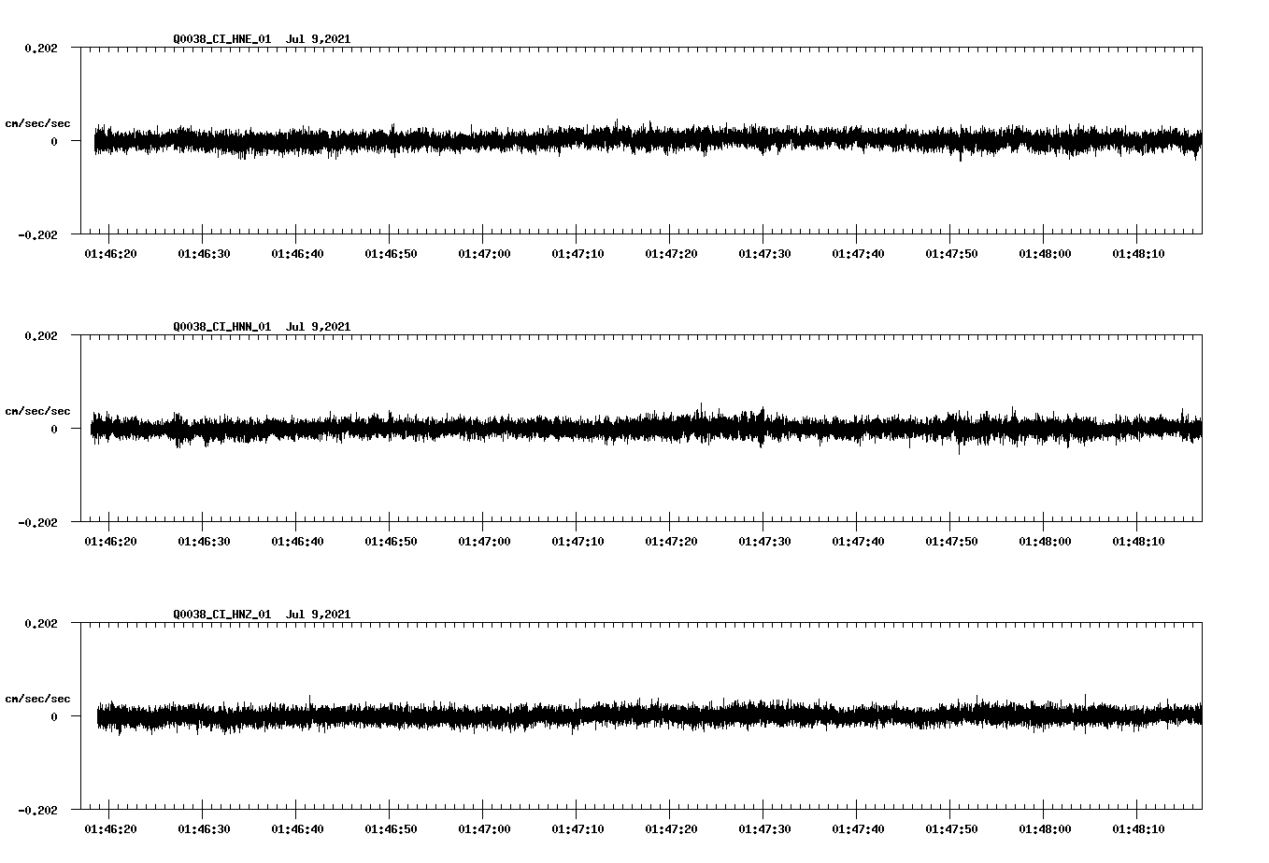Click the zero axis label of HNN plot
Viewport: 1269px width, 863px height.
pyautogui.click(x=54, y=429)
